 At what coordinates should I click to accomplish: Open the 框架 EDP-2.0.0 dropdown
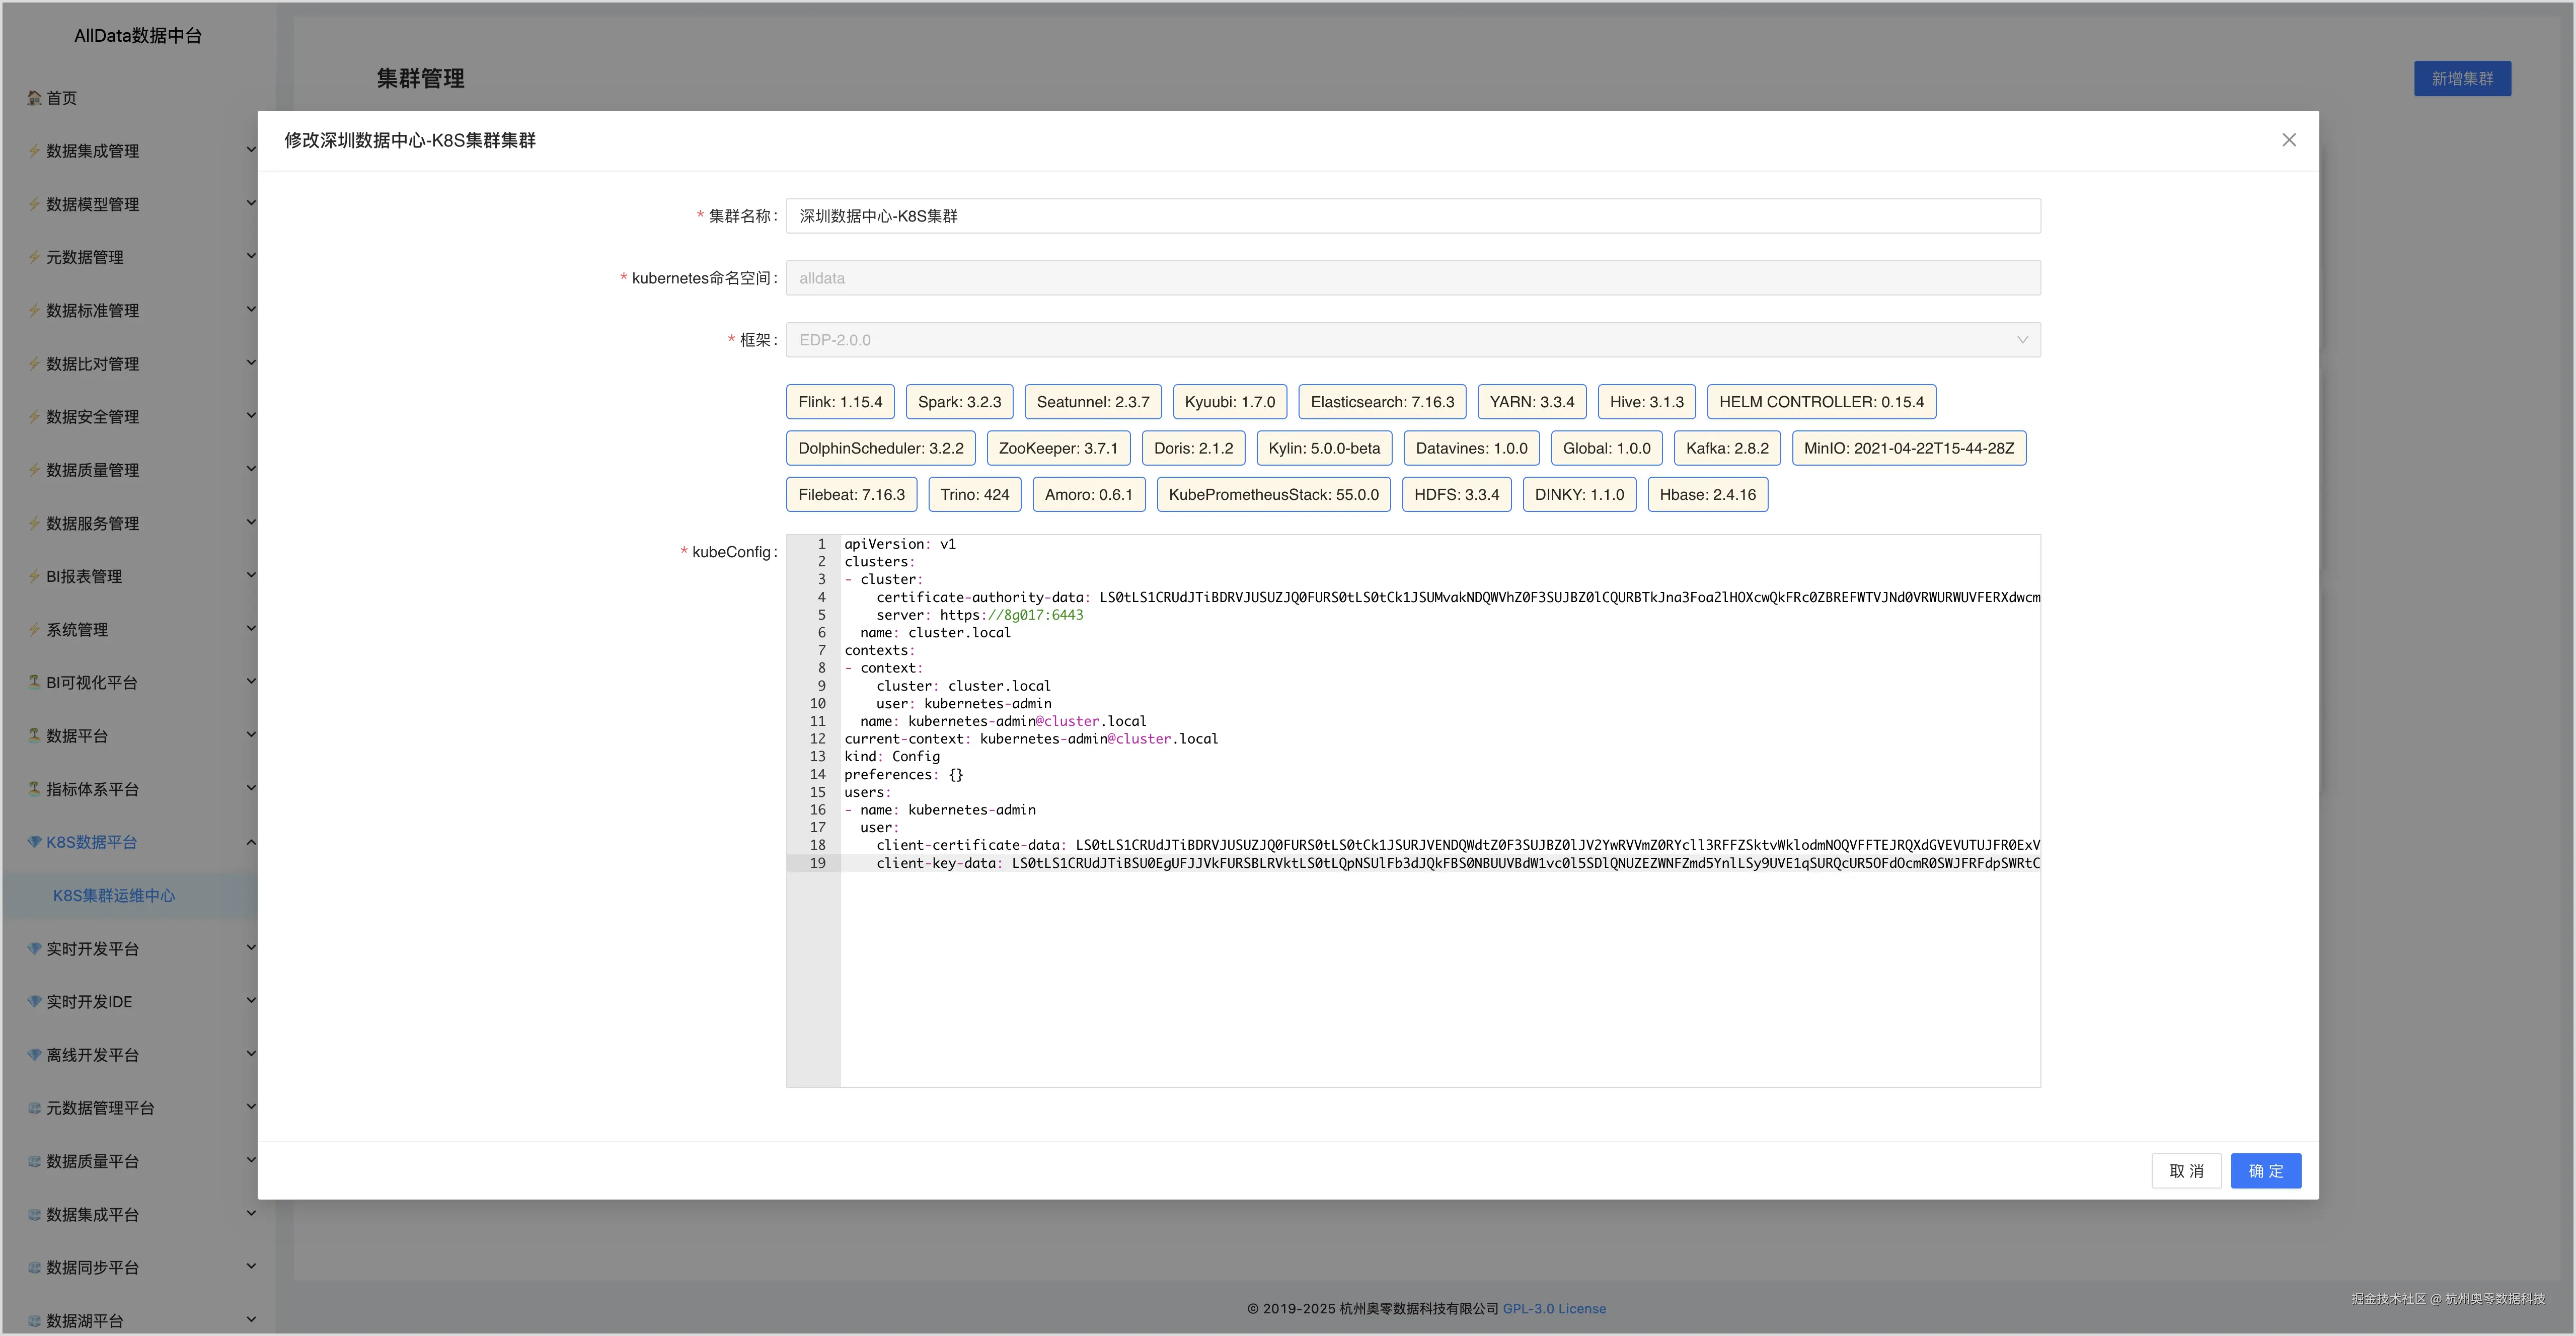pyautogui.click(x=1412, y=340)
